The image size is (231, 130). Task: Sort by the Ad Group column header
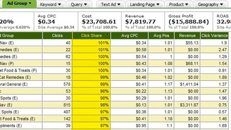[x=21, y=36]
